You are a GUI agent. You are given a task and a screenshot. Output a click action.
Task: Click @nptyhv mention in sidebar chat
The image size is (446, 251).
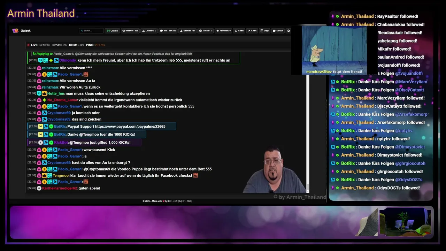pyautogui.click(x=403, y=131)
